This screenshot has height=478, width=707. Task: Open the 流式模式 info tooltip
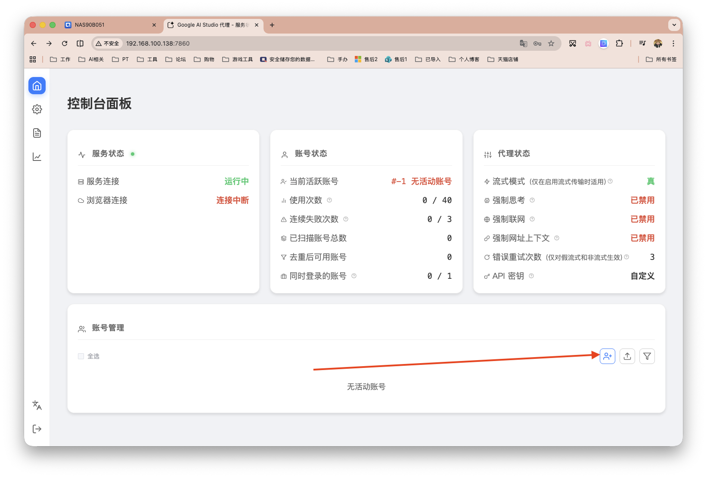[610, 181]
